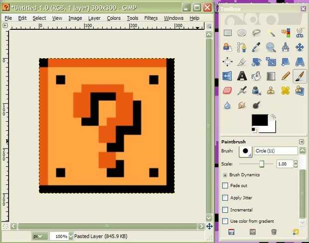Open the File menu
309x243 pixels.
[x=8, y=18]
